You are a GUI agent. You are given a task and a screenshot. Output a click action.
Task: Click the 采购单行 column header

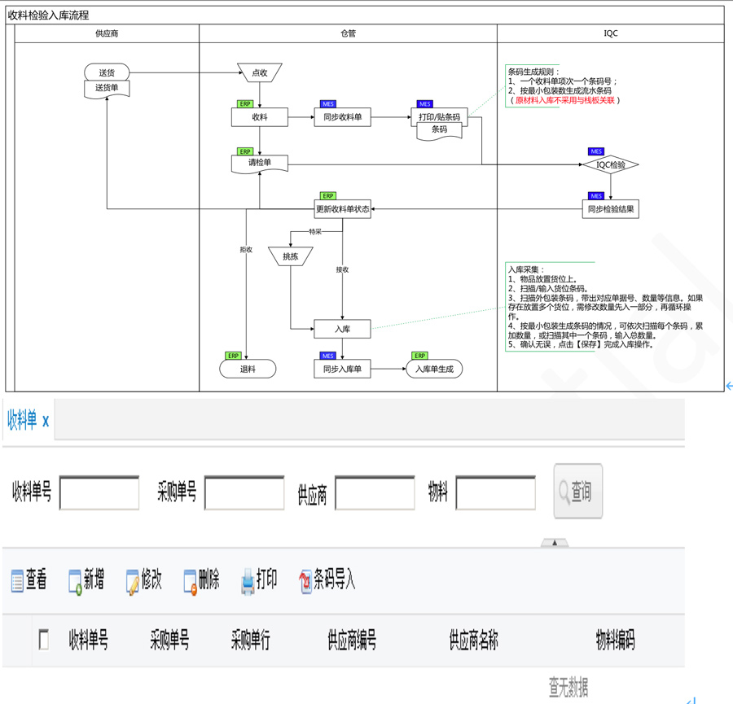click(250, 640)
